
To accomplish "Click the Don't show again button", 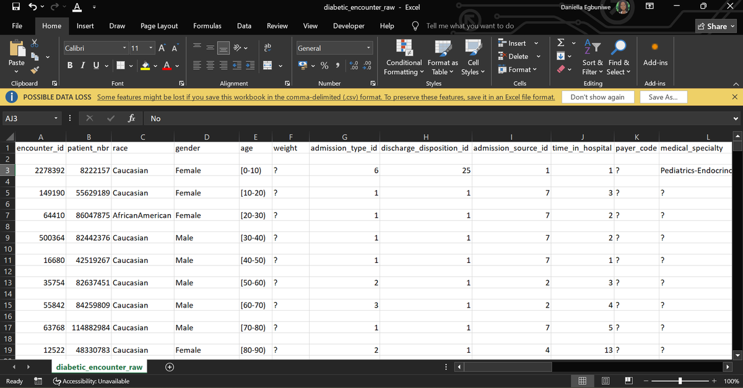I will (x=597, y=97).
